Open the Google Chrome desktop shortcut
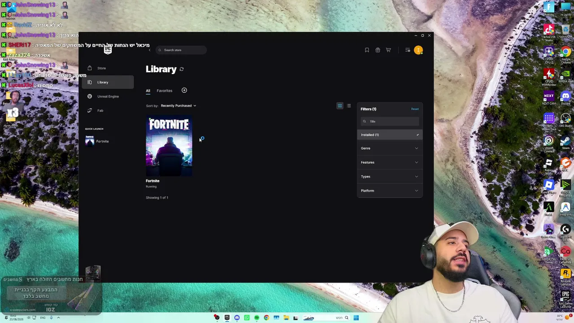Image resolution: width=574 pixels, height=323 pixels. pos(565,55)
